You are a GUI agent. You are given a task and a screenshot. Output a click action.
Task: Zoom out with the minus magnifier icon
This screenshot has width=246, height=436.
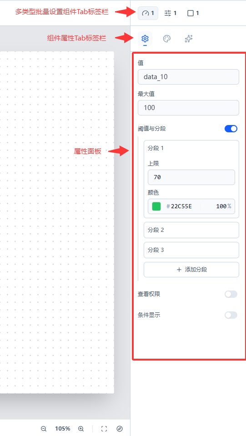(x=44, y=428)
